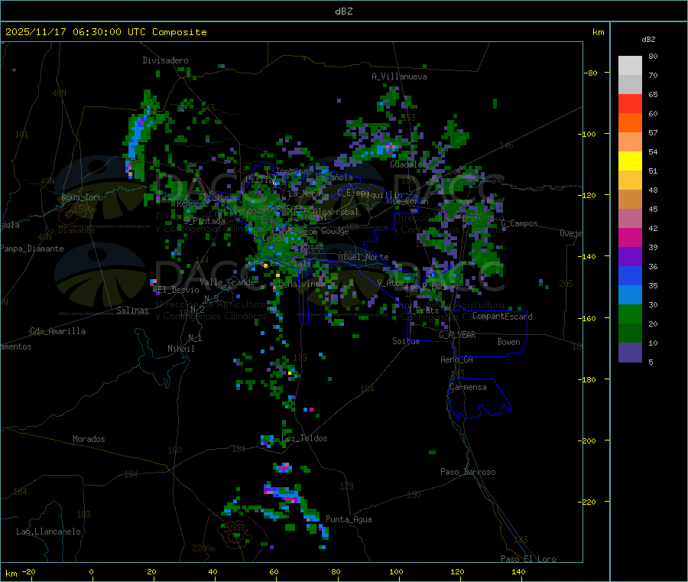Click the orange 60 dBZ legend swatch
The width and height of the screenshot is (688, 582).
[630, 123]
